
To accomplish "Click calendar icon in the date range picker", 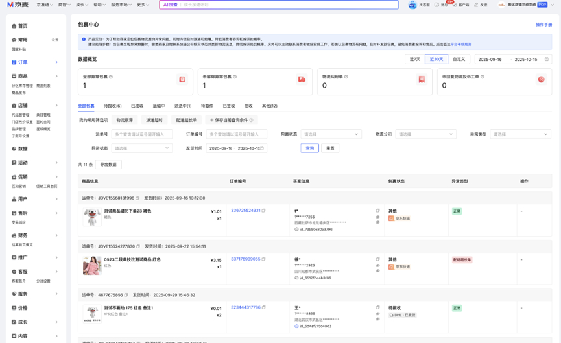I will 546,59.
